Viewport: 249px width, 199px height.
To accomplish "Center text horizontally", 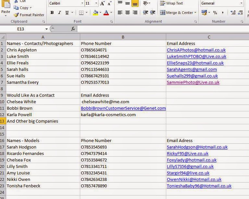I will point(128,13).
